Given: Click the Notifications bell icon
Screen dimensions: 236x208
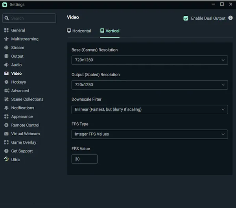Looking at the screenshot, I should tap(6, 108).
